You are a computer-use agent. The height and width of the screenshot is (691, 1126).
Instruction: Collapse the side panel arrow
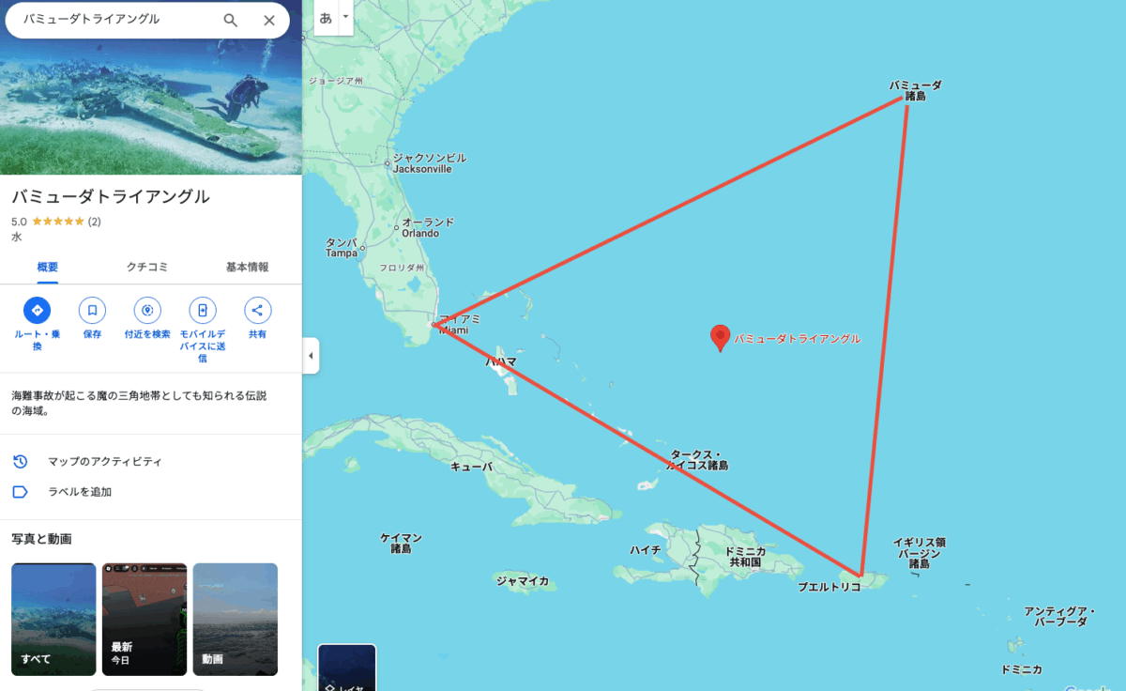312,356
